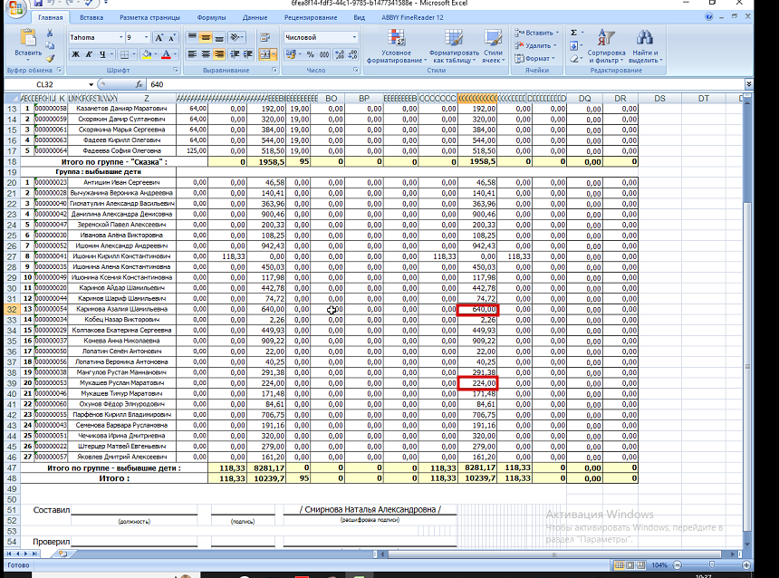
Task: Open Условное форматирование menu
Action: pyautogui.click(x=397, y=47)
